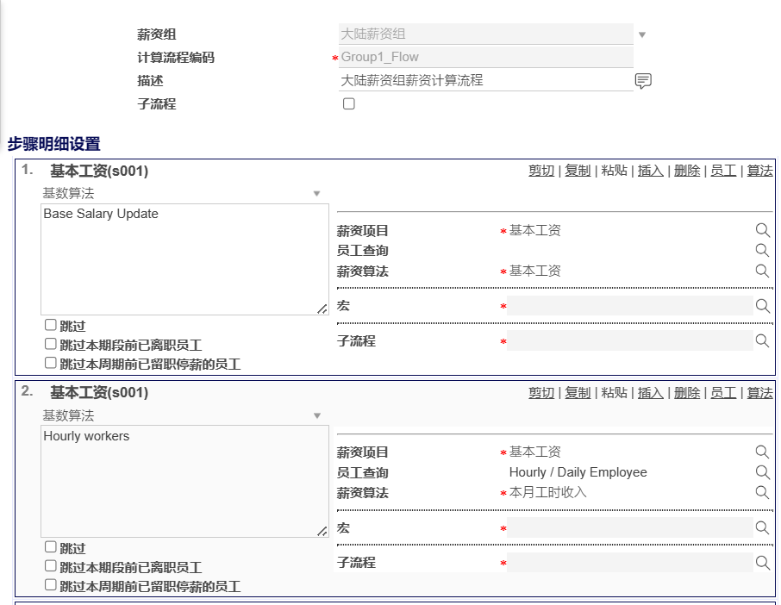Click 薪资算法 magnifier in step 2
The image size is (781, 605).
(x=762, y=492)
